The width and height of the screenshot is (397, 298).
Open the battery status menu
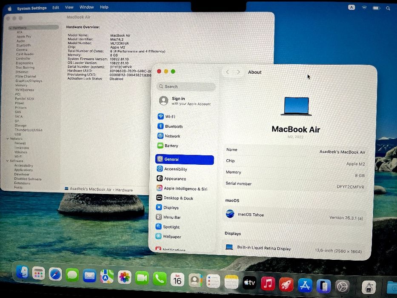pos(376,8)
